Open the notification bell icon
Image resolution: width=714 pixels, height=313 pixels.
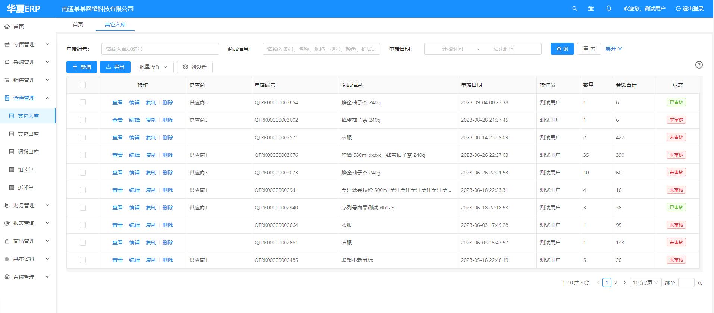609,9
